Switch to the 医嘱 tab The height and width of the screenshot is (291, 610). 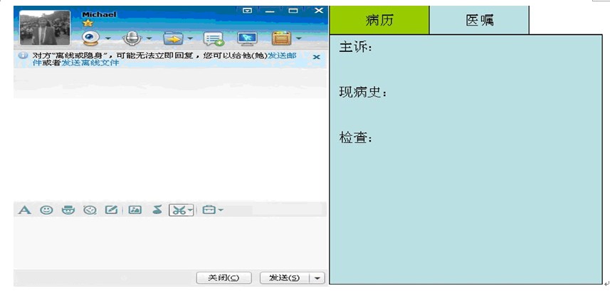tap(480, 20)
